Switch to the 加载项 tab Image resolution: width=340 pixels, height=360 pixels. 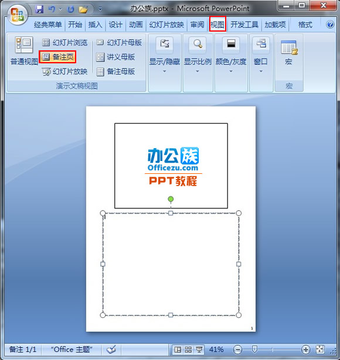(275, 25)
